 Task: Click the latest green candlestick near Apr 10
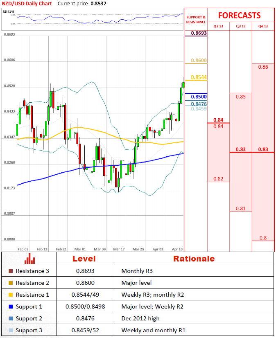183,85
